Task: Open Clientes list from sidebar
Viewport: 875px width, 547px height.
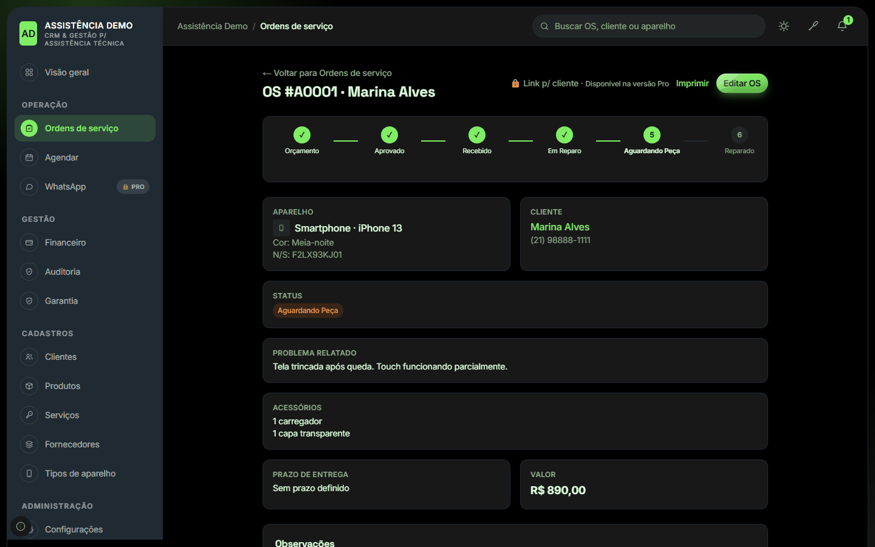Action: coord(85,357)
